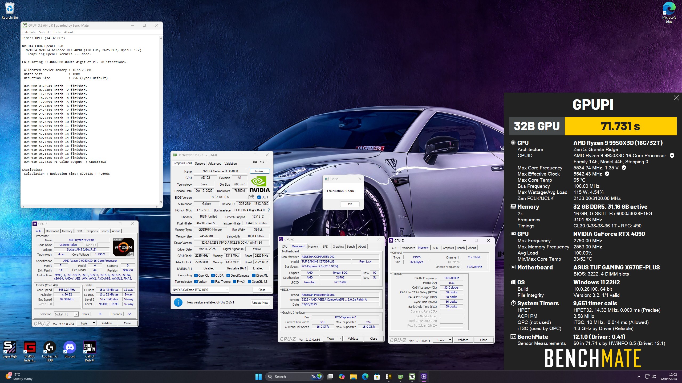
Task: Click GPUPI horizontal scrollbar
Action: [x=90, y=206]
